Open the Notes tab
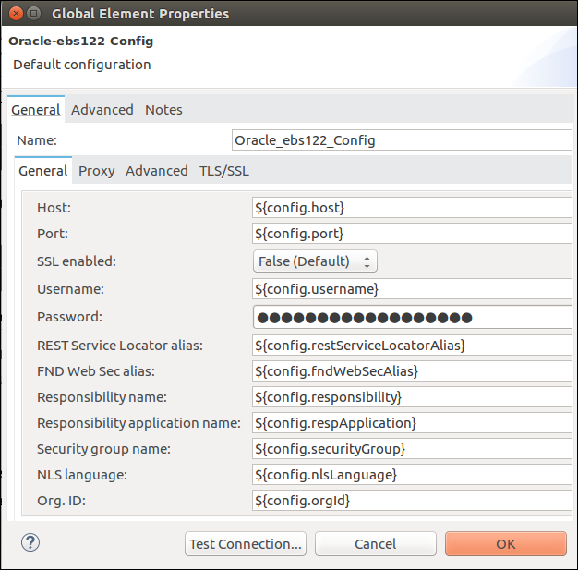578x570 pixels. tap(163, 110)
